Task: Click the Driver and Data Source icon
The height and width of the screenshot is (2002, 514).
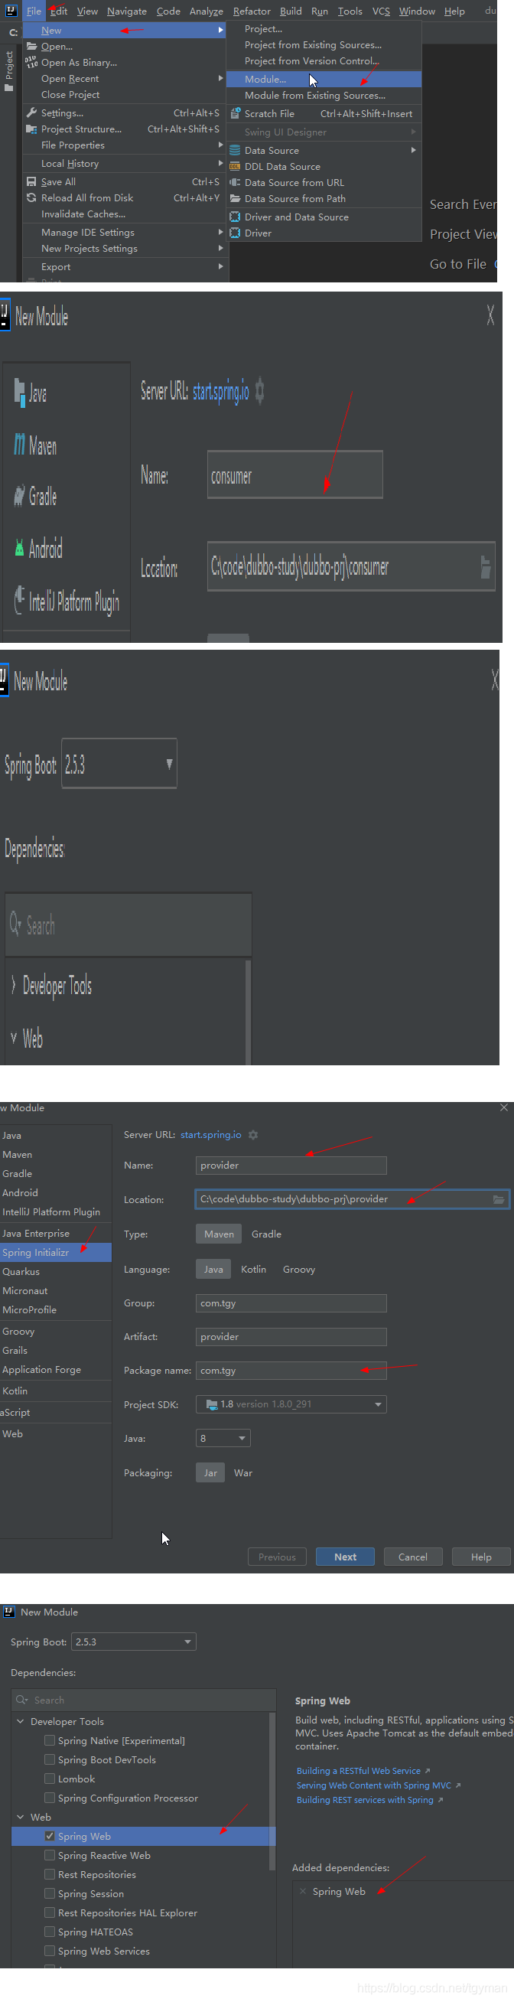Action: pyautogui.click(x=235, y=217)
